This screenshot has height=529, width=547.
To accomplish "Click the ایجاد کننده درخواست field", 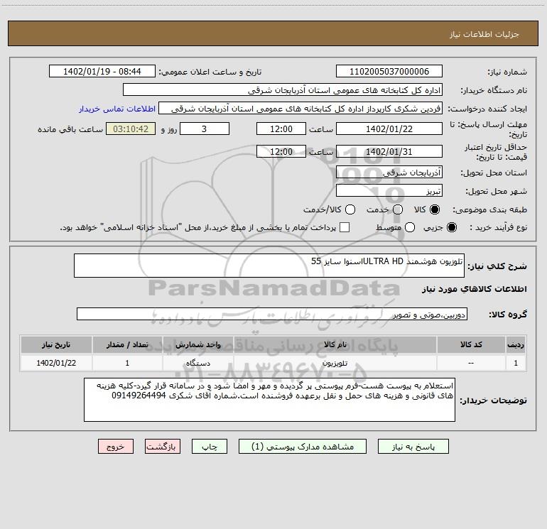I will (300, 109).
